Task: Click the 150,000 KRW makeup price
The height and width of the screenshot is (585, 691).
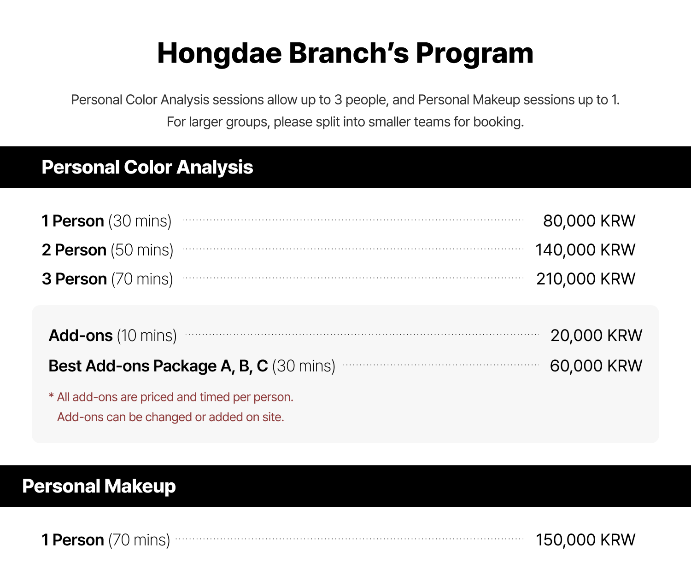Action: (585, 540)
